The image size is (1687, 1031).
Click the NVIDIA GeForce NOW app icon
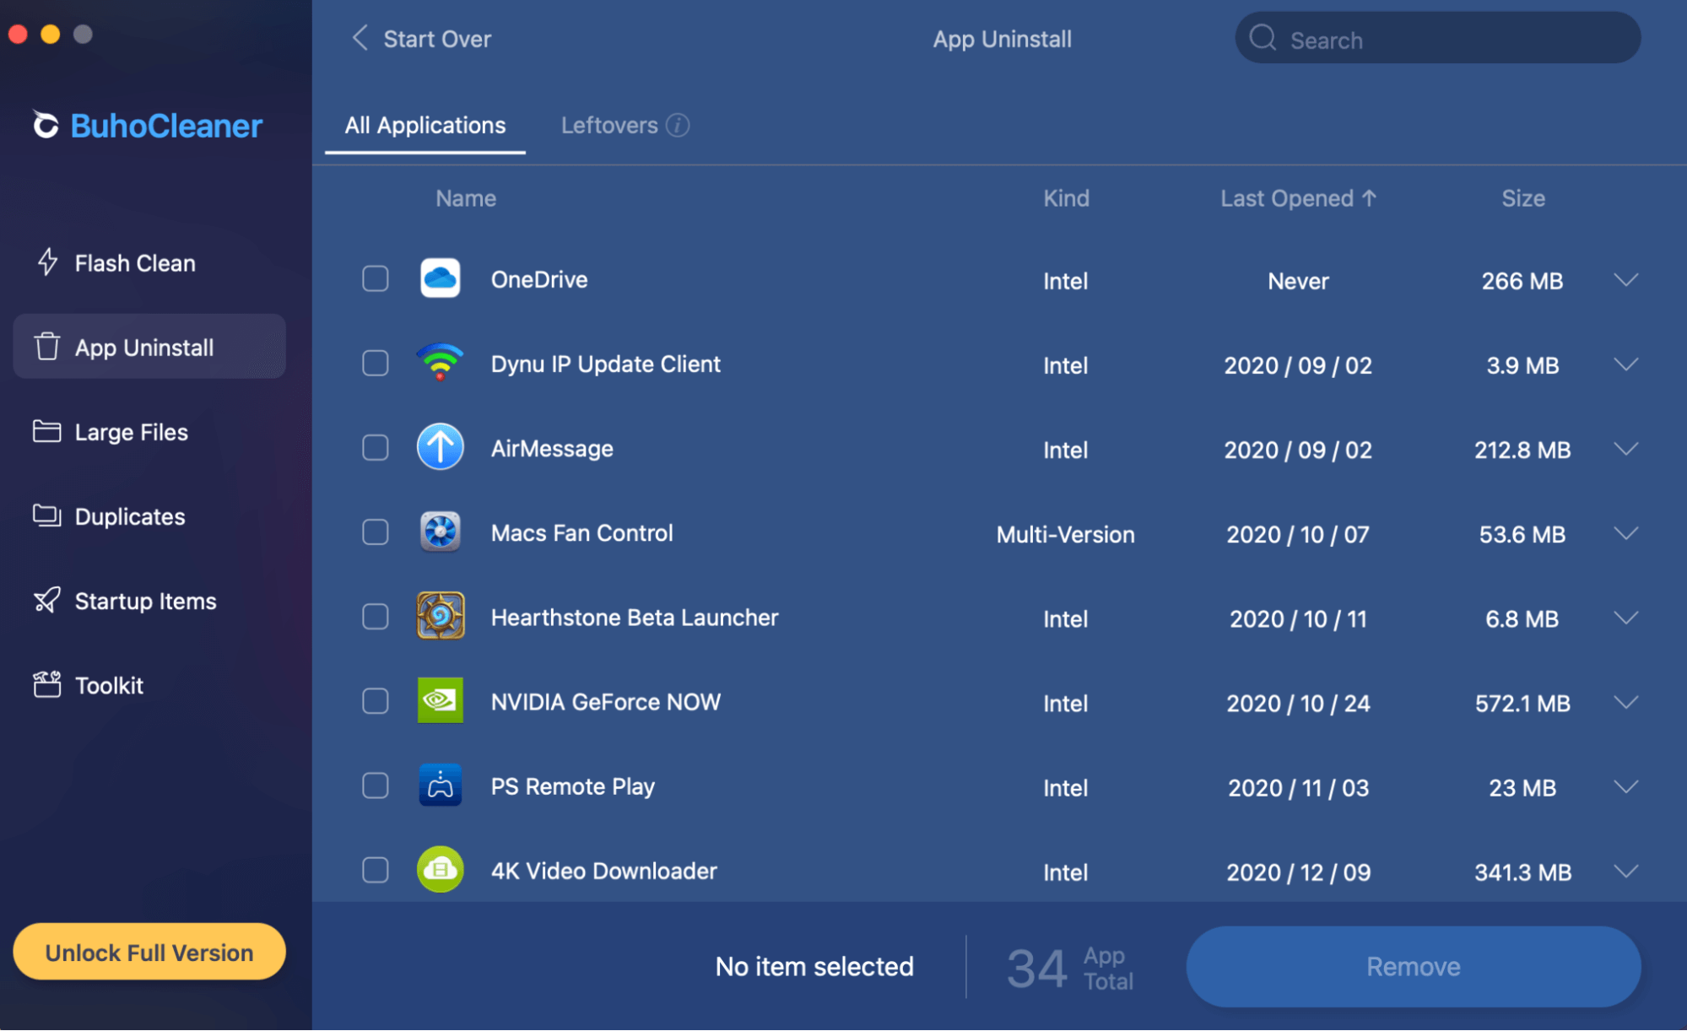[x=440, y=701]
